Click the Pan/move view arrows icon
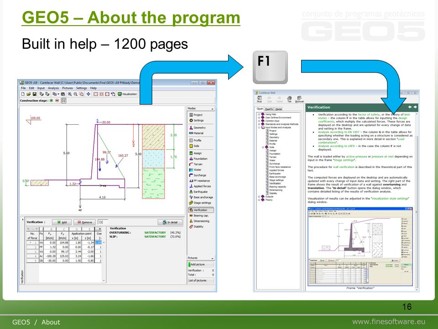 coord(88,94)
